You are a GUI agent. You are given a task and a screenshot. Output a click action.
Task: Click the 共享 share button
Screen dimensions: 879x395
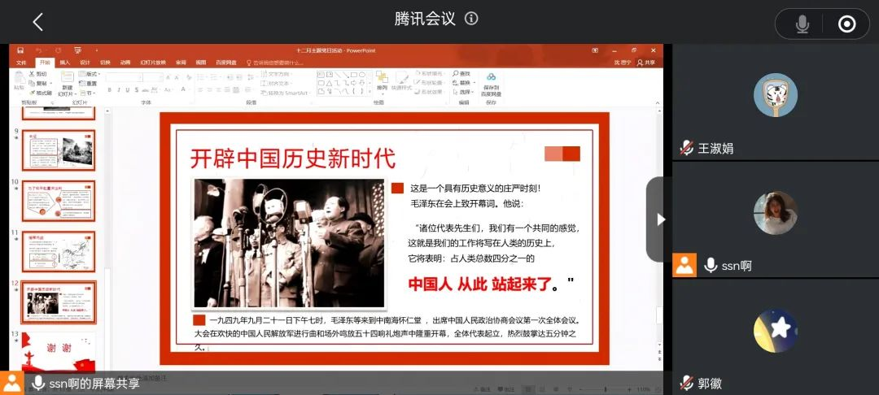646,63
